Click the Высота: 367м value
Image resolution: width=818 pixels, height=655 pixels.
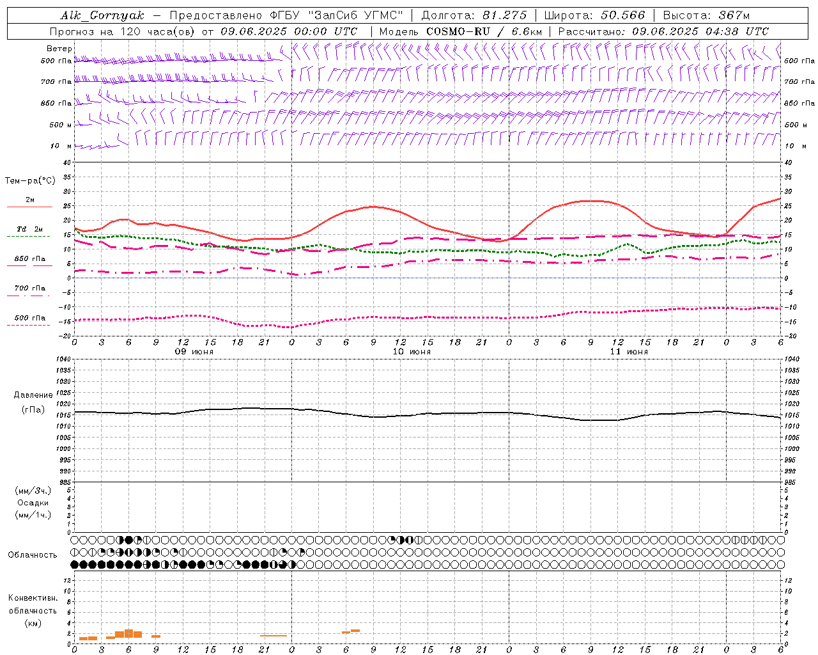click(x=706, y=15)
